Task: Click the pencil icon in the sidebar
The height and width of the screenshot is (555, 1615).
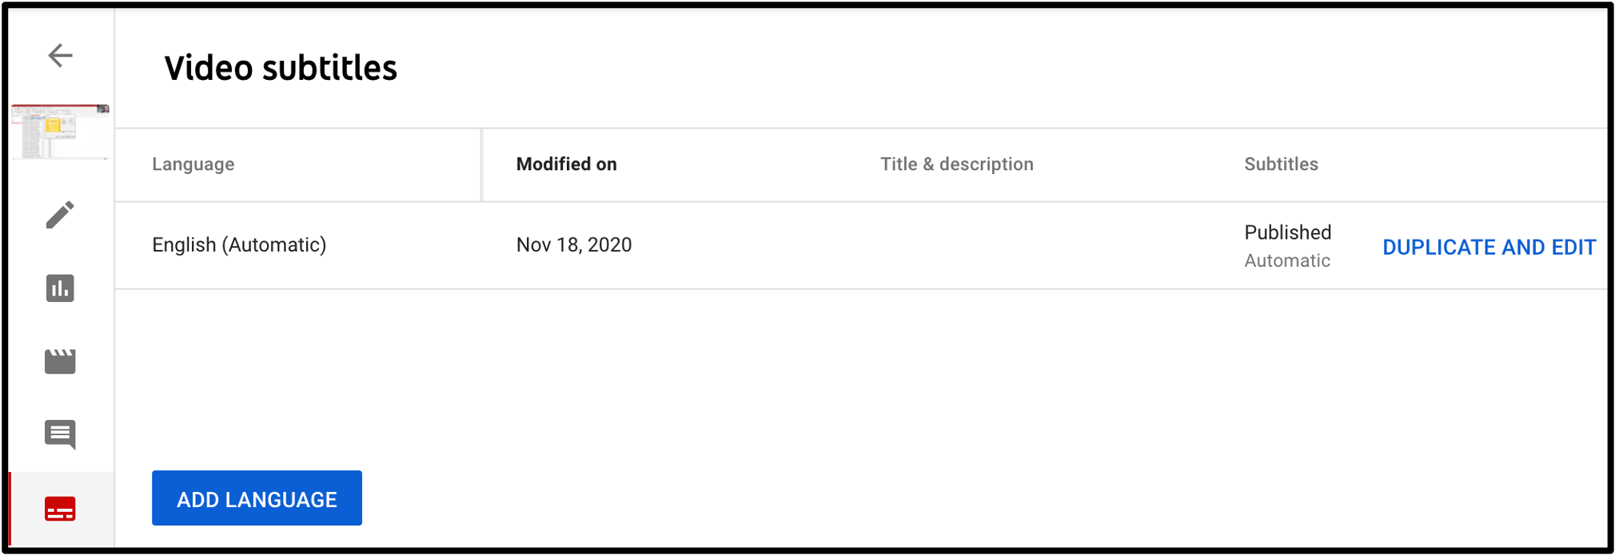Action: pos(60,216)
